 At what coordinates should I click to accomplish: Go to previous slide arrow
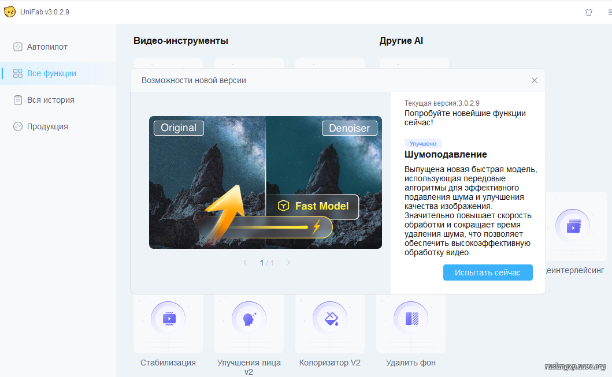pyautogui.click(x=245, y=263)
